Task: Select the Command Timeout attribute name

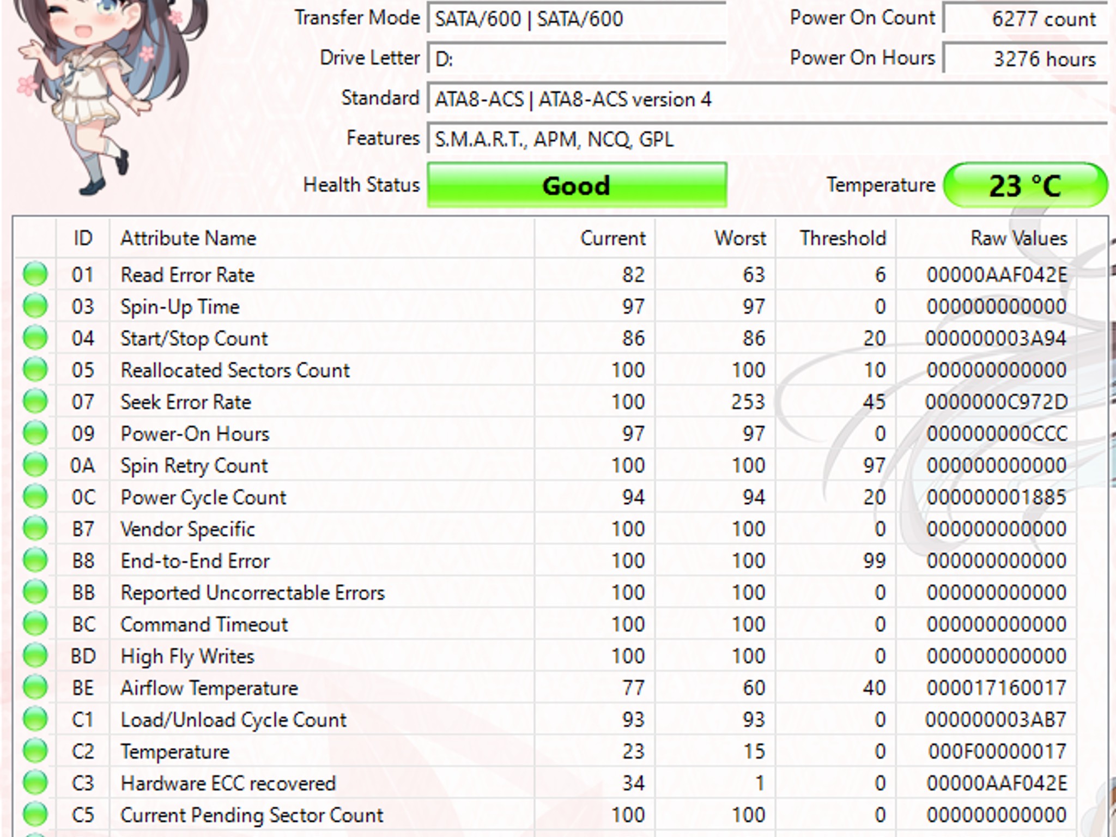Action: [204, 624]
